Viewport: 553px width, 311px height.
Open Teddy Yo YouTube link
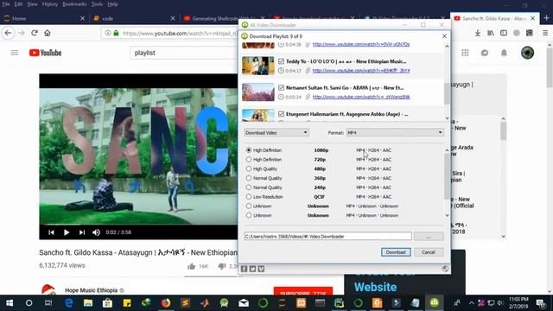361,71
